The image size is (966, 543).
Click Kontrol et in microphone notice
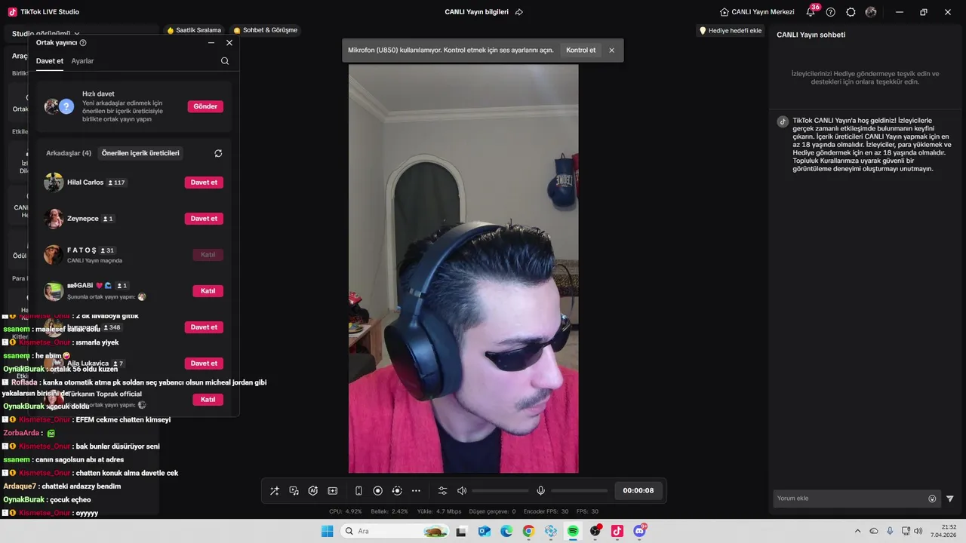[581, 51]
